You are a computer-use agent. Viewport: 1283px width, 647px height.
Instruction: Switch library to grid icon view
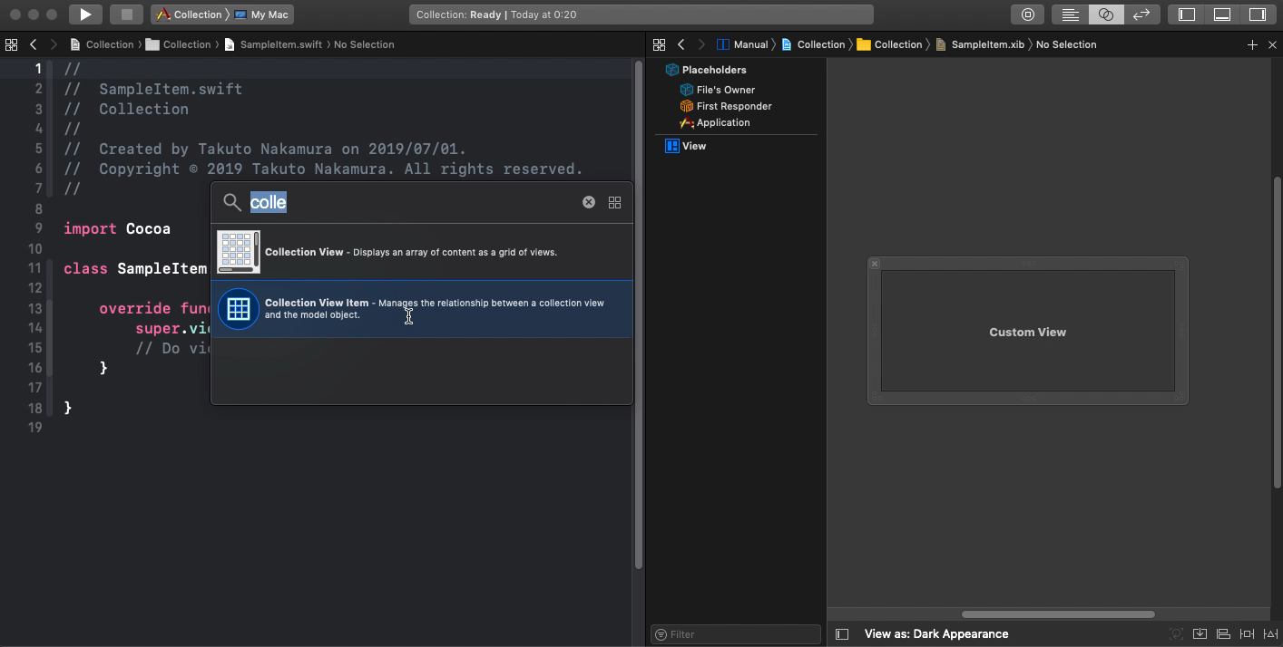pyautogui.click(x=614, y=202)
